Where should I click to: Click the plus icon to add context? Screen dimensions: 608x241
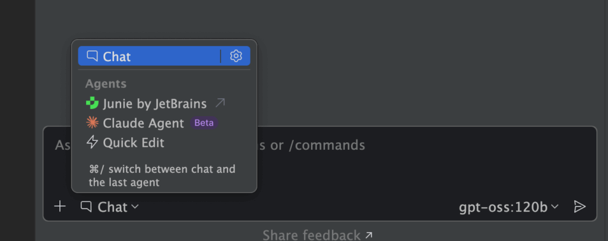(60, 207)
